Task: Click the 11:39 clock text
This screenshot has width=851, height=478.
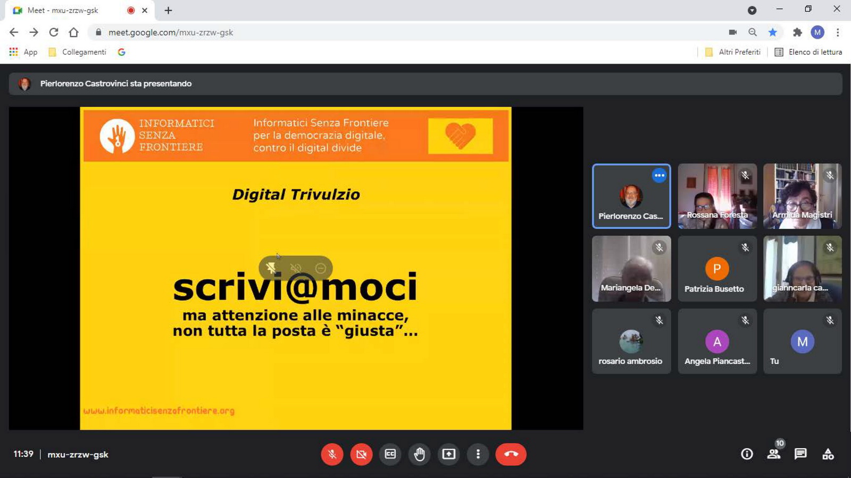Action: [23, 454]
